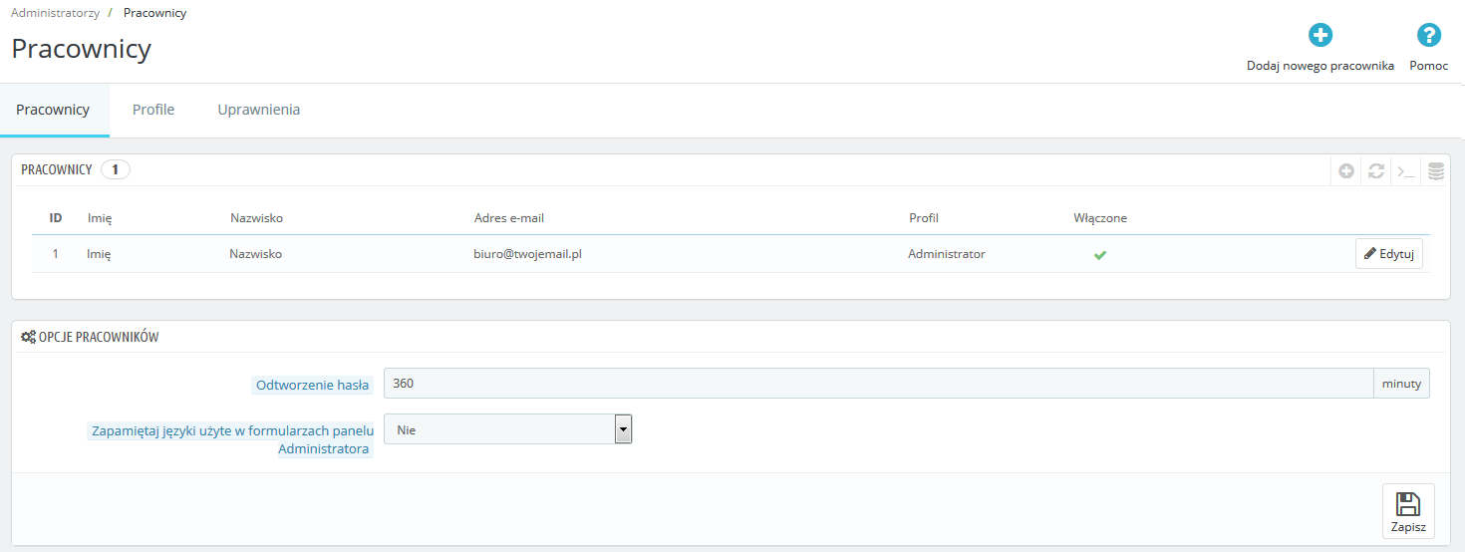1465x552 pixels.
Task: Click the Adres e-mail column header
Action: (508, 218)
